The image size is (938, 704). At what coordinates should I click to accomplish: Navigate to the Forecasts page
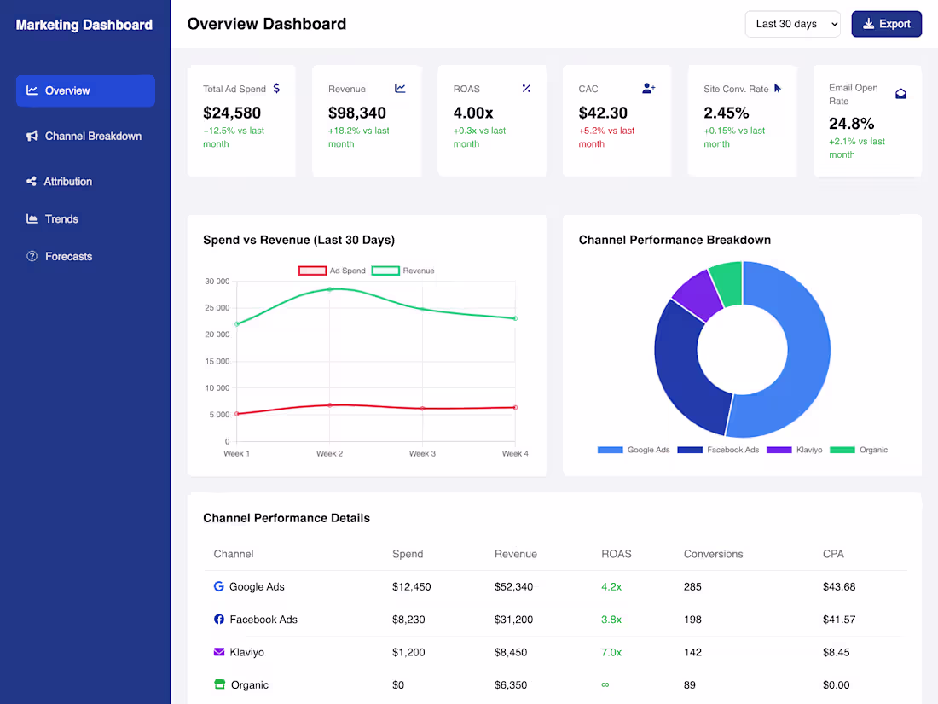tap(85, 256)
